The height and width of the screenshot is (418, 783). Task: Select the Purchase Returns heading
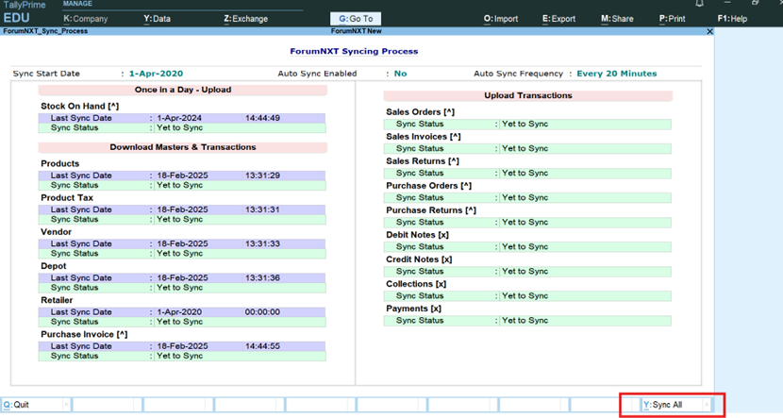click(431, 210)
